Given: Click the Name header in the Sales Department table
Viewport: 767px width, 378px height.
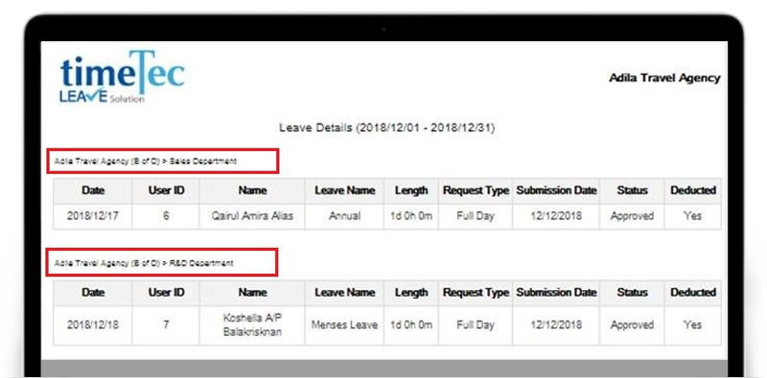Looking at the screenshot, I should 252,190.
